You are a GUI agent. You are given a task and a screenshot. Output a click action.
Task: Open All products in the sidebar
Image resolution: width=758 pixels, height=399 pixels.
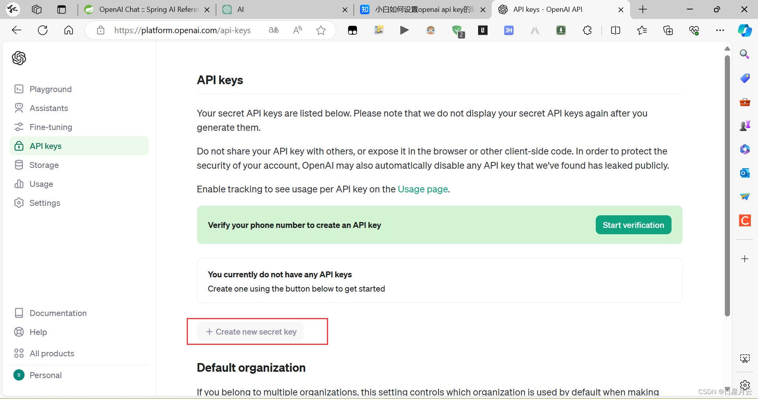click(x=79, y=354)
